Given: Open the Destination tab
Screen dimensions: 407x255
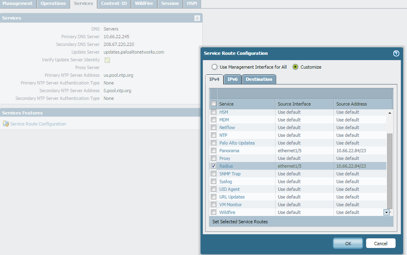Looking at the screenshot, I should [259, 79].
